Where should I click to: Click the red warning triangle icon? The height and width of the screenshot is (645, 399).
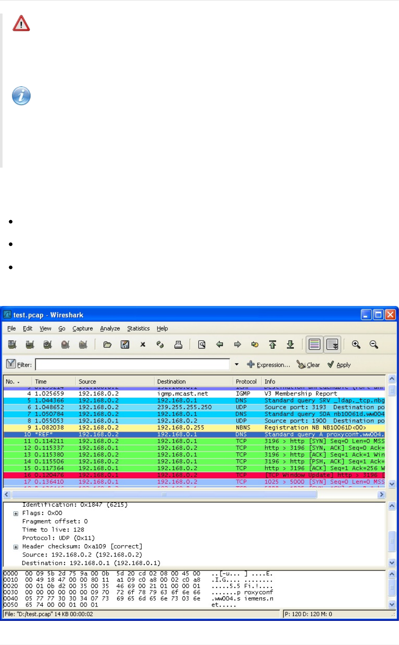21,23
